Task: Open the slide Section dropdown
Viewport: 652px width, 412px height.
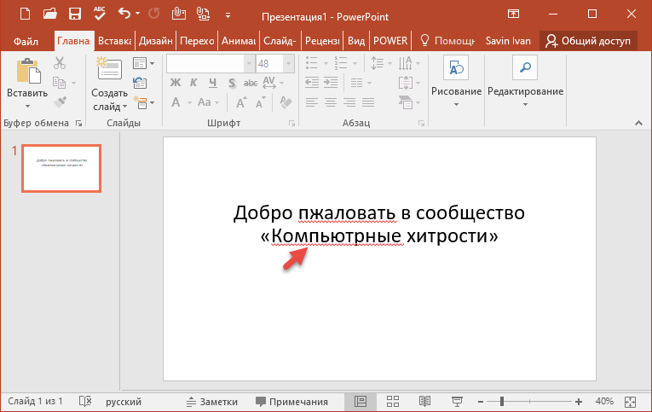Action: pyautogui.click(x=143, y=102)
